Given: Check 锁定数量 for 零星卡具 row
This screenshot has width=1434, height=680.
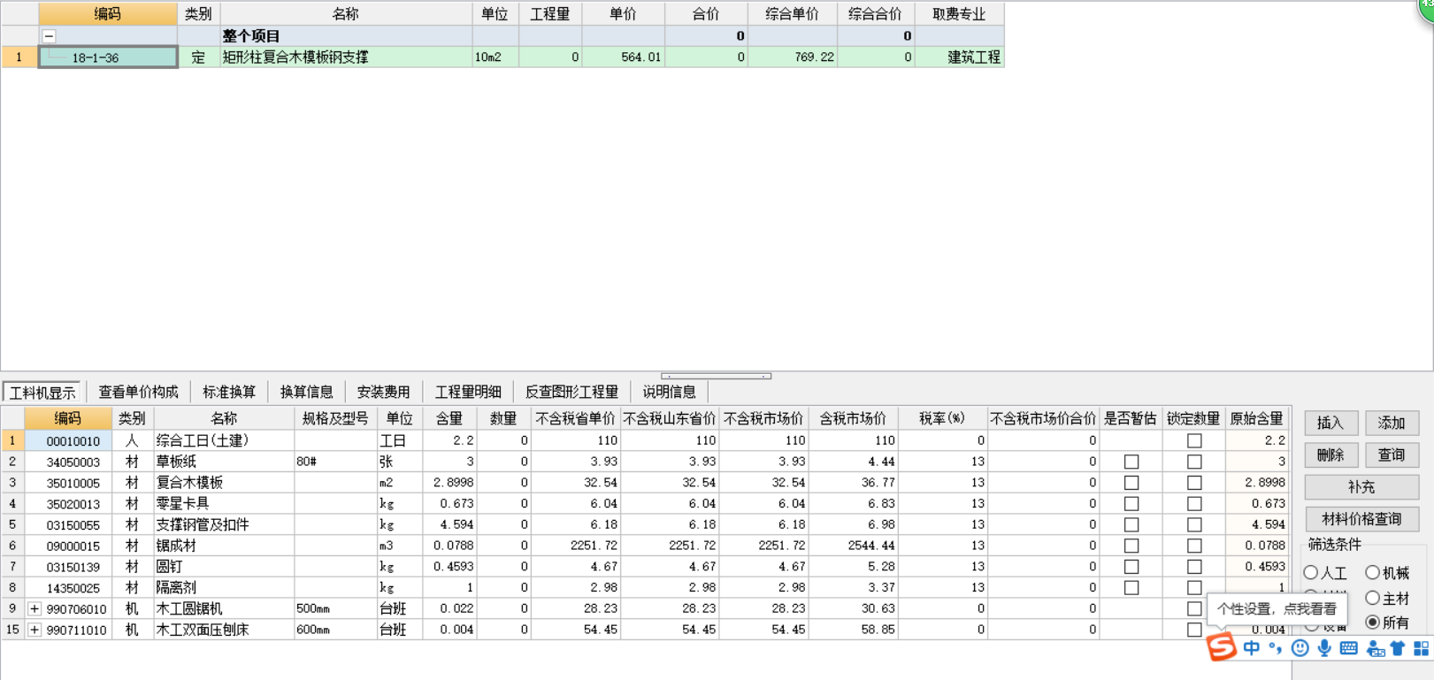Looking at the screenshot, I should click(x=1194, y=504).
